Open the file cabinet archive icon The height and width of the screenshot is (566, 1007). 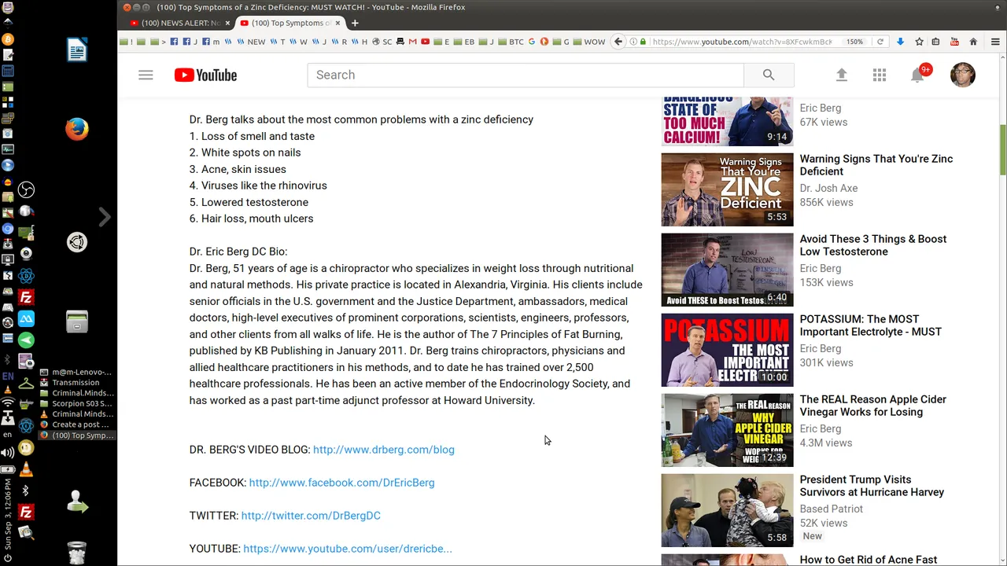point(77,321)
